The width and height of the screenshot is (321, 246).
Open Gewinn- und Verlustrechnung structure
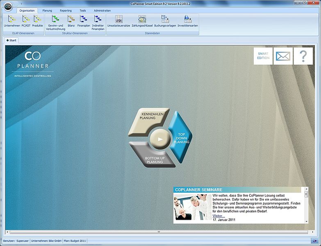point(55,23)
